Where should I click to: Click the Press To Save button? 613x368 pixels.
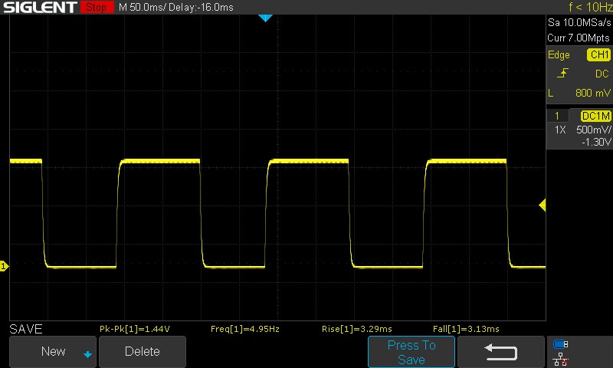pos(411,352)
